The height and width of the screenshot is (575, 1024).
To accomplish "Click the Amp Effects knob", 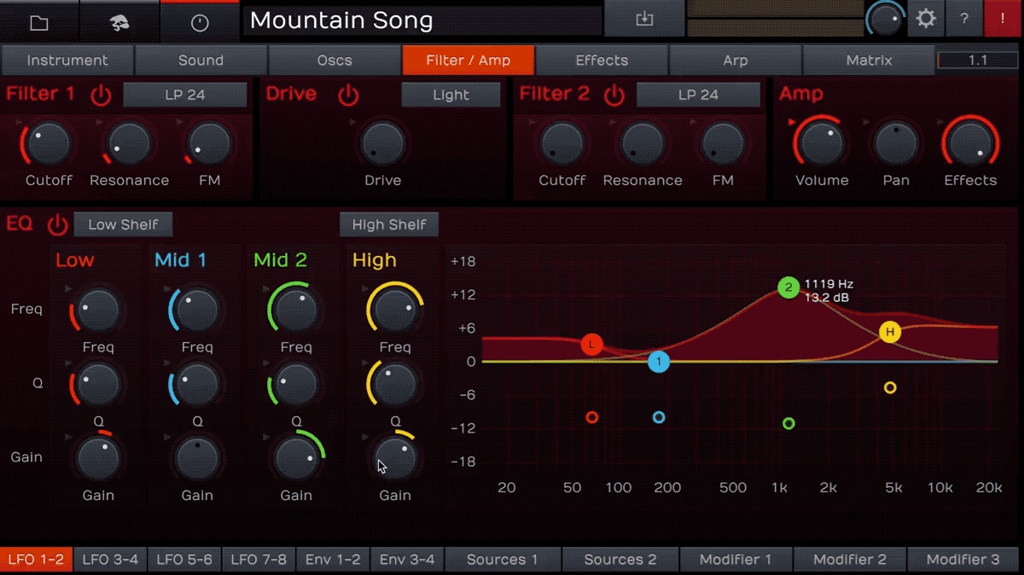I will pyautogui.click(x=970, y=143).
